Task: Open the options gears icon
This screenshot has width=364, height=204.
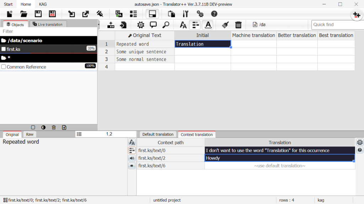Action: (200, 14)
